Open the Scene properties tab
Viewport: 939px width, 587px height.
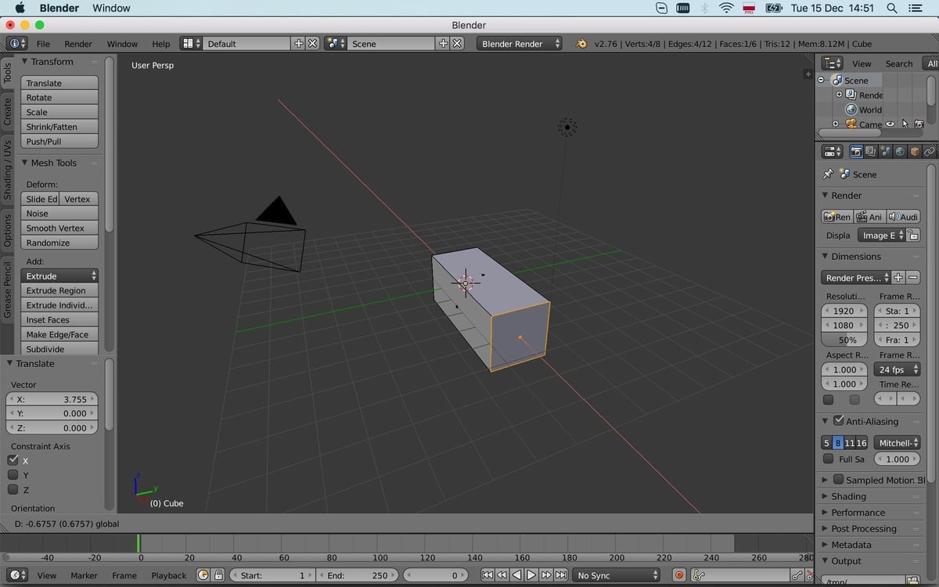(x=886, y=151)
